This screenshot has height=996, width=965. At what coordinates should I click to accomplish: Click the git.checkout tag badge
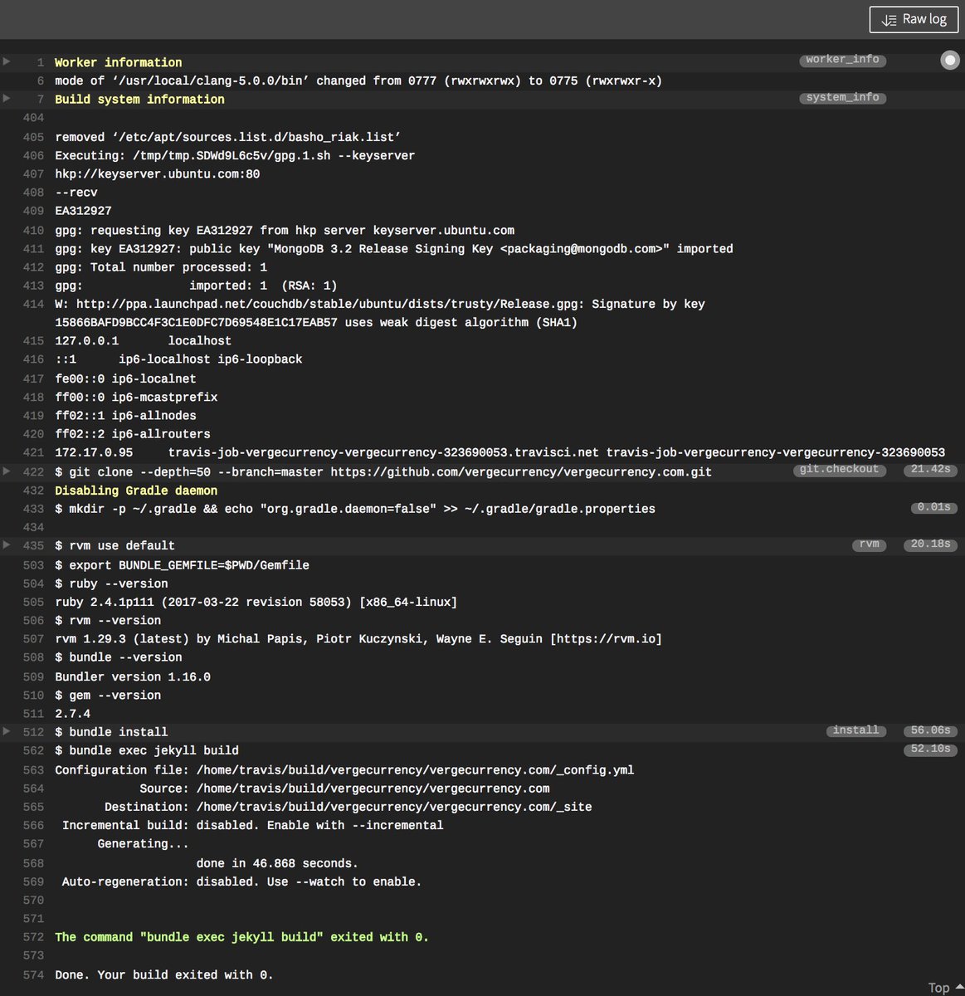tap(839, 470)
